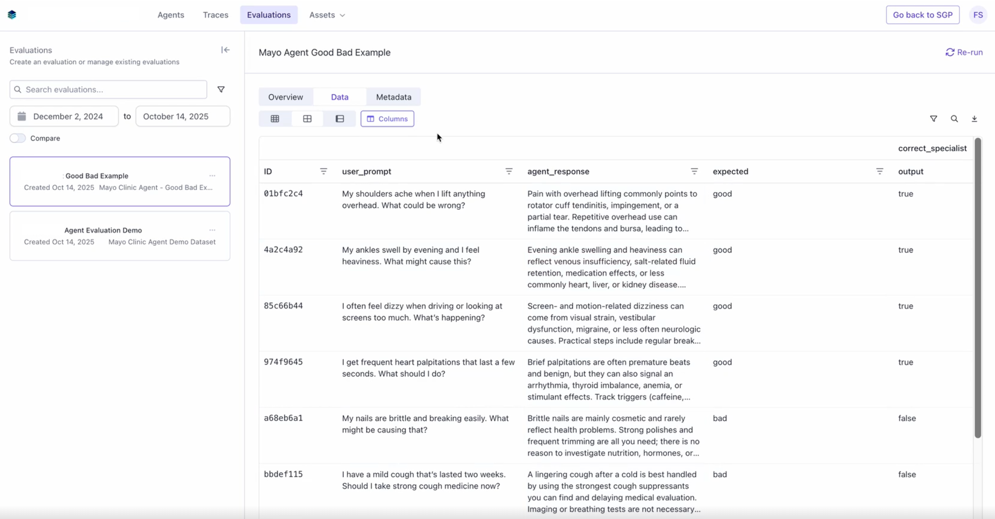Image resolution: width=995 pixels, height=519 pixels.
Task: Switch to the Overview tab
Action: click(285, 97)
